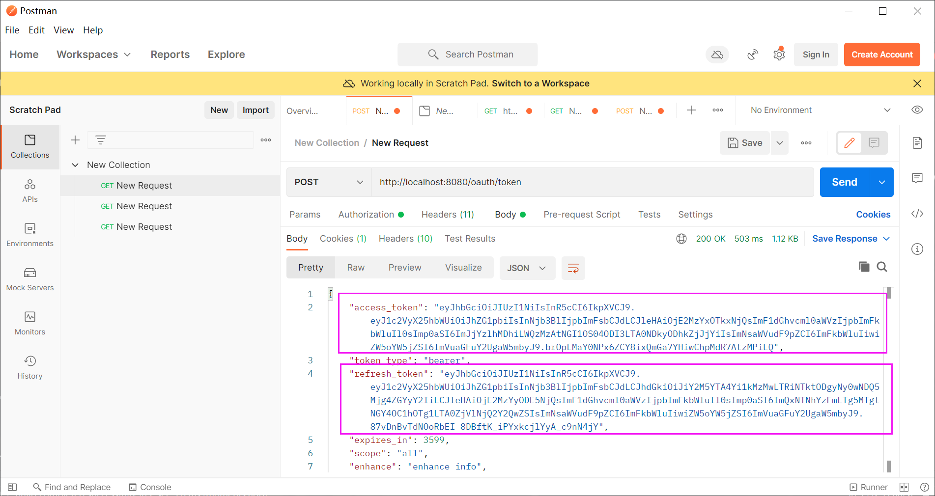
Task: Open the File menu
Action: point(12,30)
